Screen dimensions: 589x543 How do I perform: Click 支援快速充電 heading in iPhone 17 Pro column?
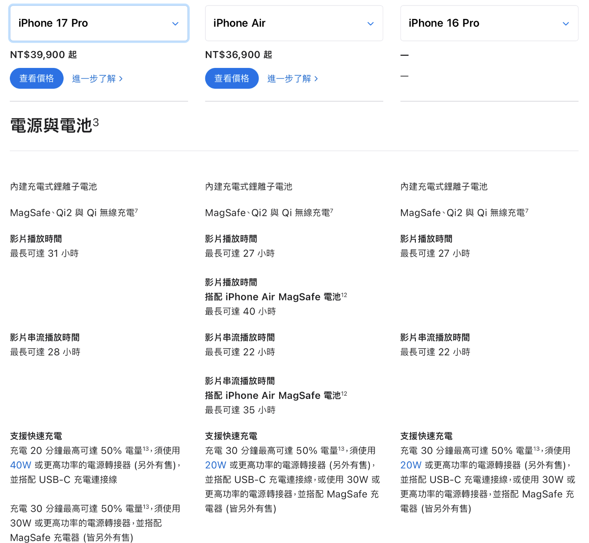click(x=36, y=436)
